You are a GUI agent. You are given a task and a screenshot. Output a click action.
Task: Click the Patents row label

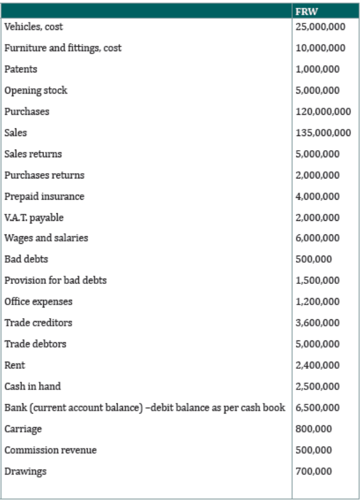pyautogui.click(x=21, y=69)
